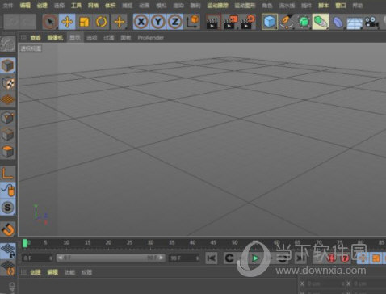
Task: Click the recently used tool plus icon
Action: pos(120,22)
